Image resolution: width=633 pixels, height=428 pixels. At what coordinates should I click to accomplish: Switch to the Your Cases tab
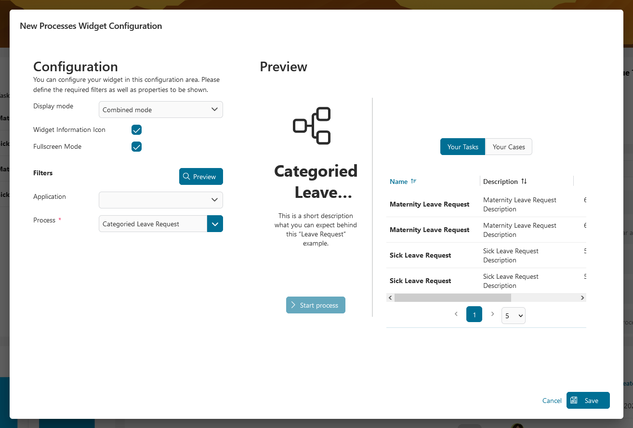[509, 147]
